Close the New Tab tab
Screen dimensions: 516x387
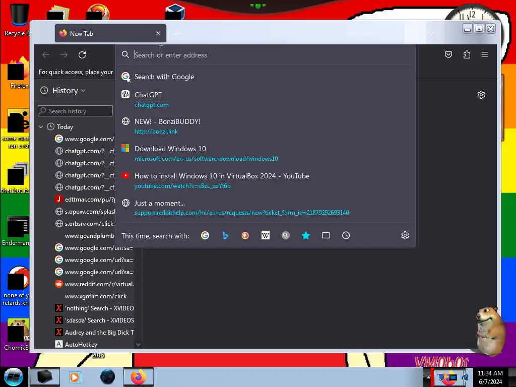point(158,33)
